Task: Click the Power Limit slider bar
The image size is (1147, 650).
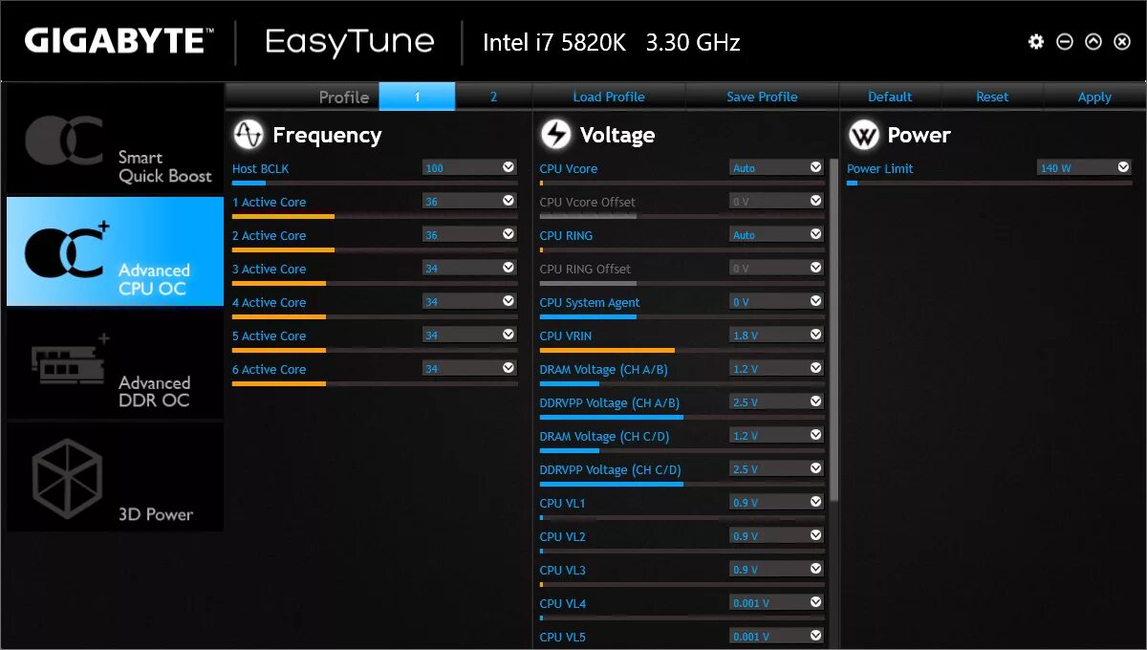Action: coord(989,183)
